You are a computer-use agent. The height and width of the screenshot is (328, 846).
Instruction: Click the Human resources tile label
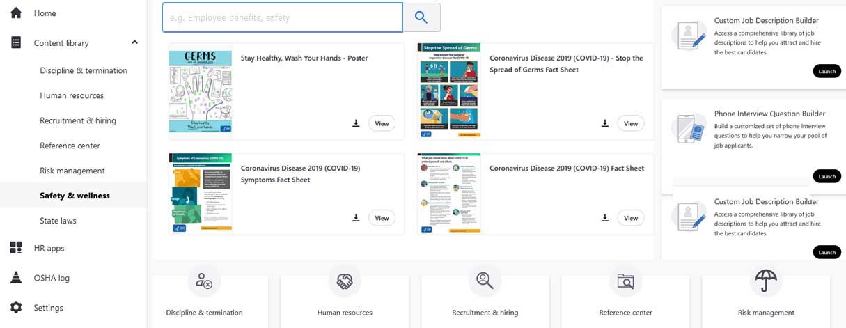[x=345, y=313]
